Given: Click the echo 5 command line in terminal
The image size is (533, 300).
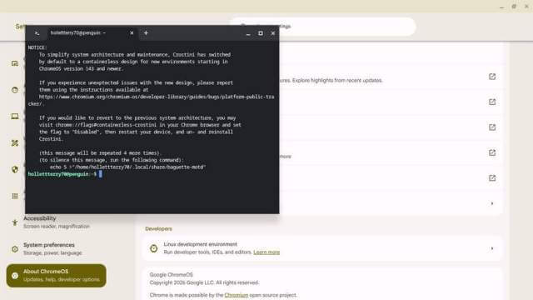Looking at the screenshot, I should click(127, 167).
